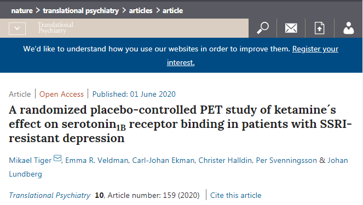View author Carl-Johan Ekman
The height and width of the screenshot is (205, 363).
click(163, 160)
